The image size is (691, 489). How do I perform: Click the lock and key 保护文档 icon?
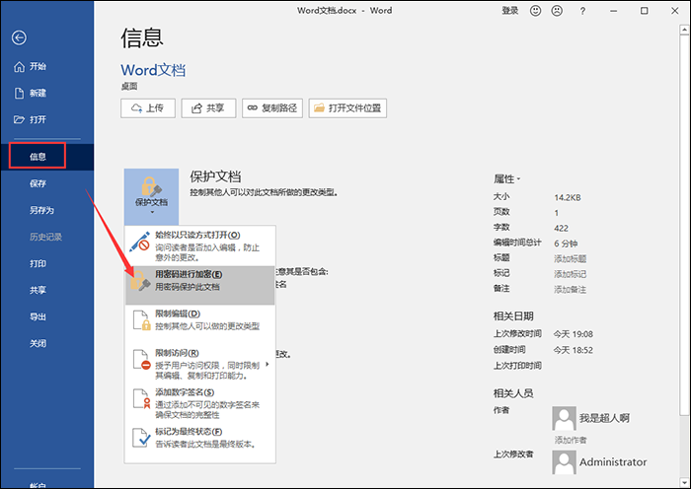pos(151,186)
